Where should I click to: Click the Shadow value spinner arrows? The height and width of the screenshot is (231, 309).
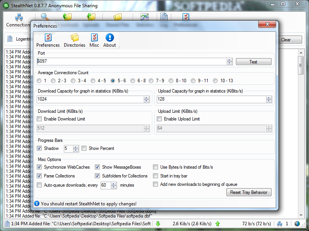(x=76, y=149)
